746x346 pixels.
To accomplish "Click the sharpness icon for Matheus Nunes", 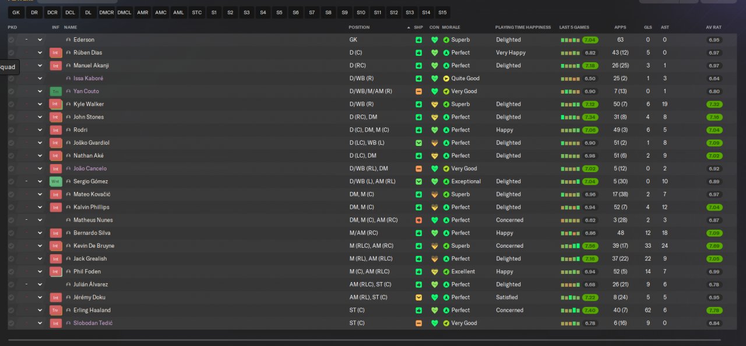I will coord(418,220).
